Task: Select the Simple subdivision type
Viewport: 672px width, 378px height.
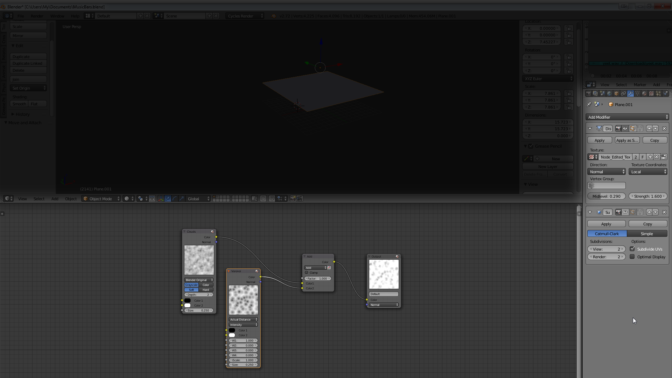Action: coord(647,233)
